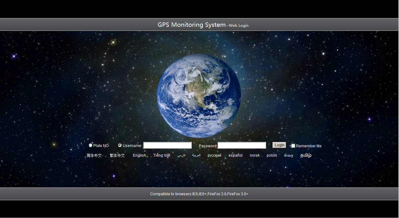Switch the language to தமிழ்
This screenshot has width=399, height=218.
pyautogui.click(x=305, y=155)
